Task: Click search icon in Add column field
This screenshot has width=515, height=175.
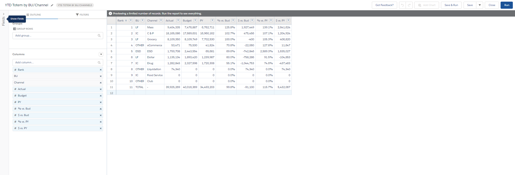Action: point(99,62)
